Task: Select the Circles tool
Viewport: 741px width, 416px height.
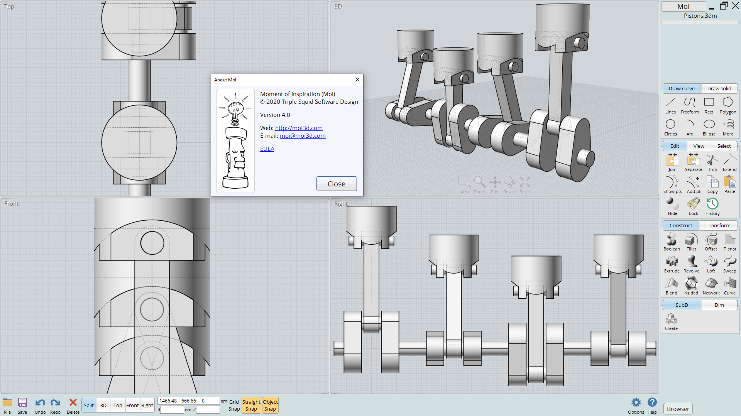Action: coord(670,127)
